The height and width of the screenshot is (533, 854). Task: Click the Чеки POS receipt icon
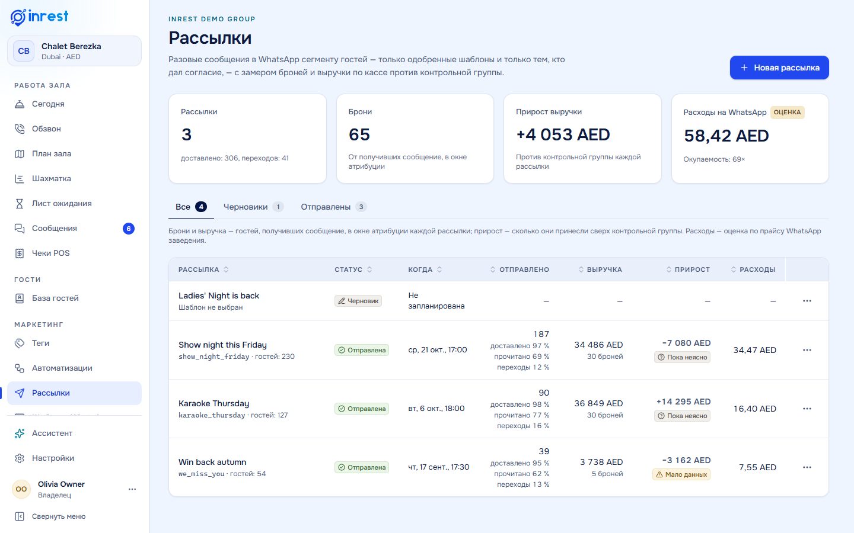point(20,253)
